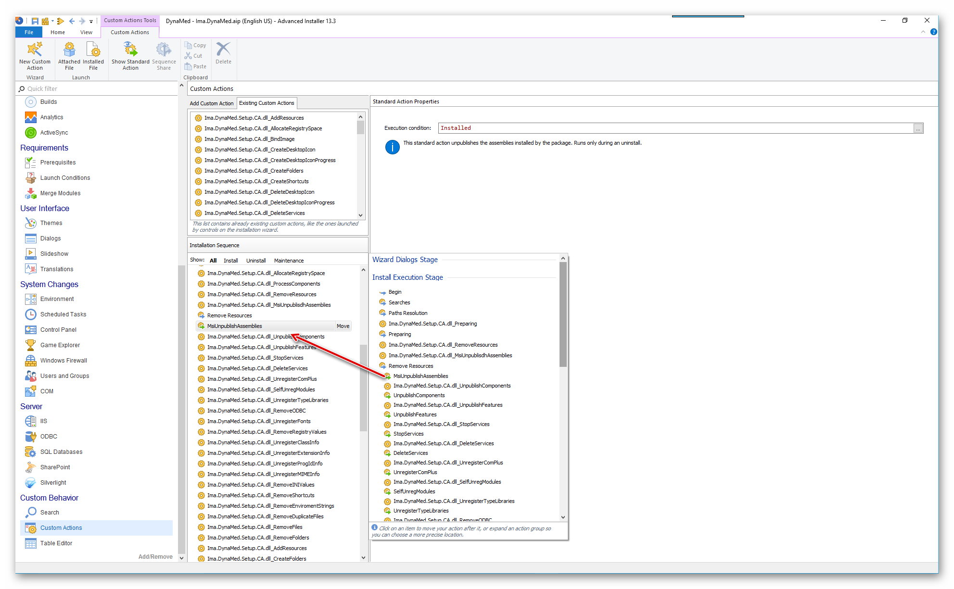The image size is (954, 589).
Task: Switch to Add Custom Action tab
Action: [x=212, y=103]
